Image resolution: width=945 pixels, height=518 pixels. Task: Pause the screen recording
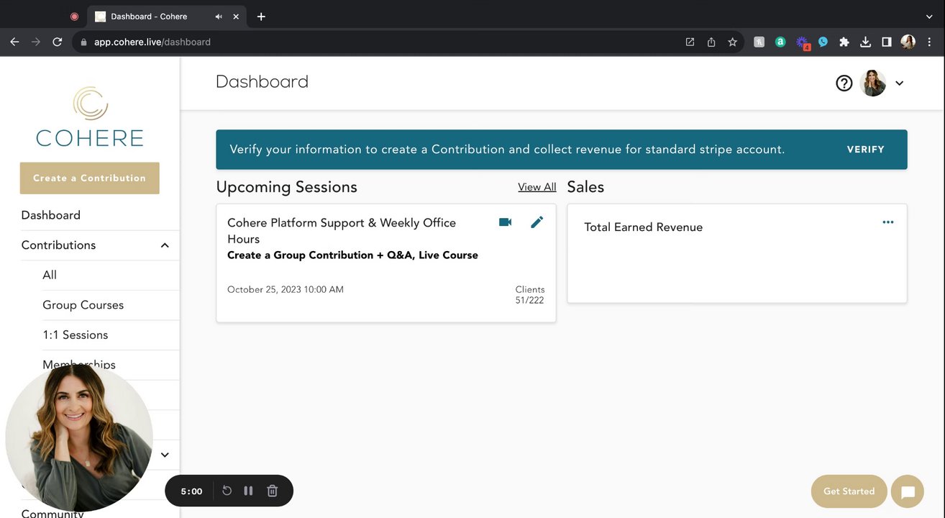point(248,491)
